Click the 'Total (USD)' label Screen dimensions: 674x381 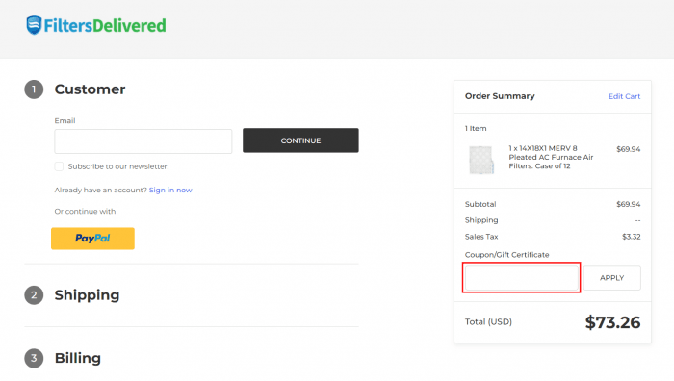488,321
